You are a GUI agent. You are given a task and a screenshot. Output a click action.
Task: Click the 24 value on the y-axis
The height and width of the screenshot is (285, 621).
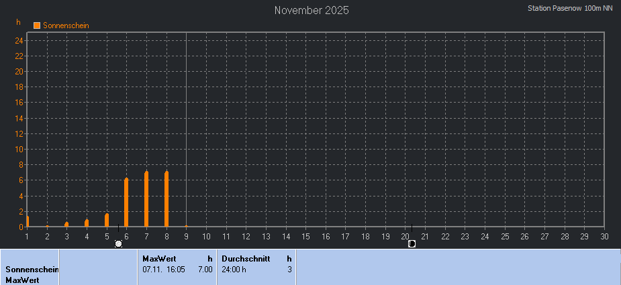(x=19, y=40)
